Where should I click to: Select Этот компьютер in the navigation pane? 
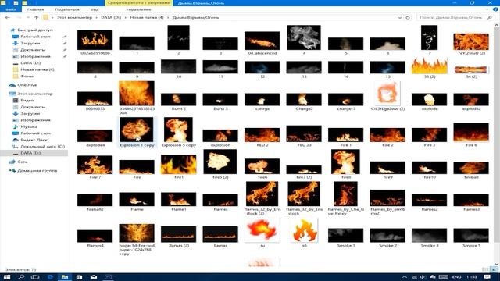coord(35,94)
